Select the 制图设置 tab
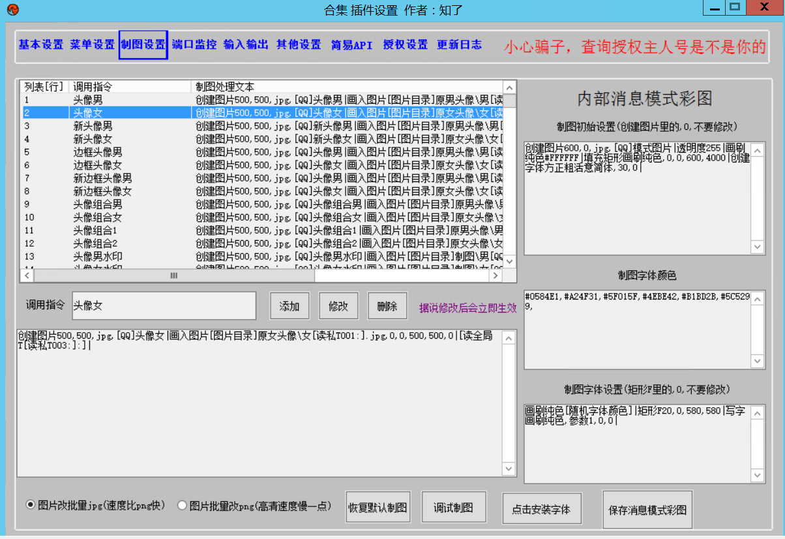 pyautogui.click(x=143, y=45)
